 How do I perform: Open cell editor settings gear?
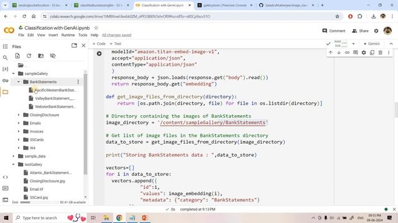coord(364,53)
